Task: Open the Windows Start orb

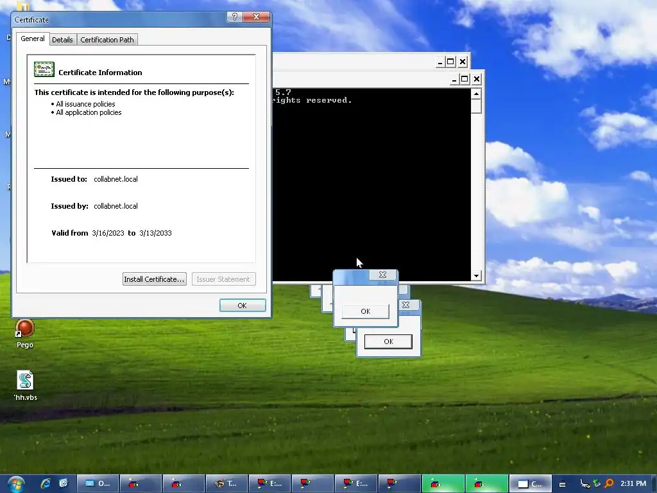Action: click(15, 483)
